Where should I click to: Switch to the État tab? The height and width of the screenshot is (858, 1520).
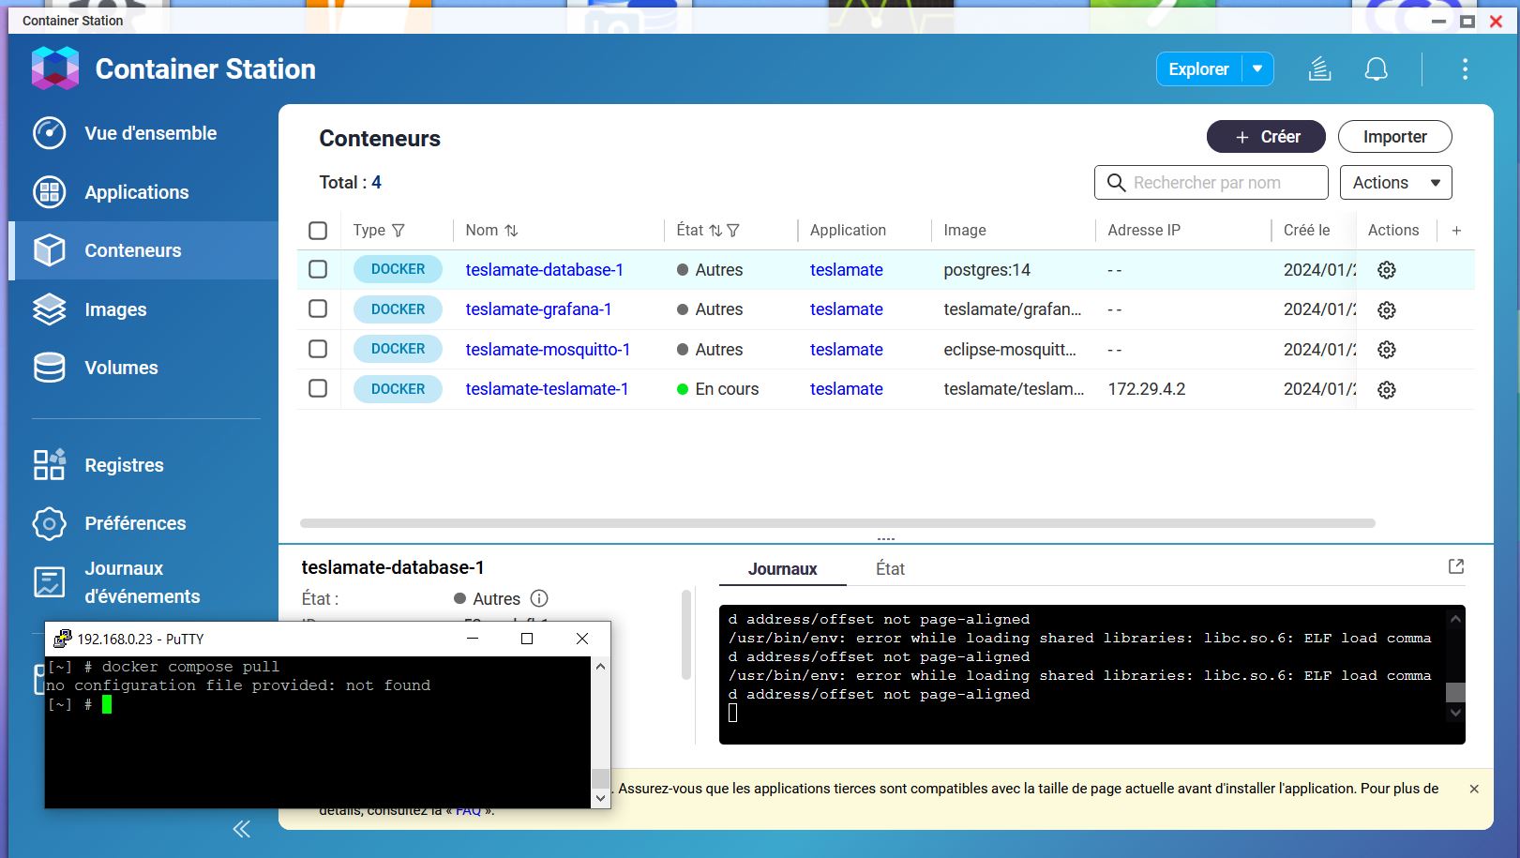coord(890,569)
